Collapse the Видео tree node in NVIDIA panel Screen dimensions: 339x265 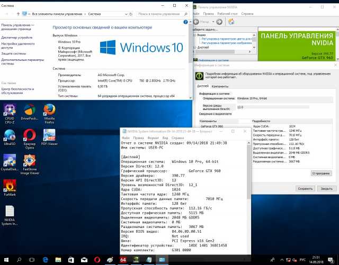click(x=194, y=35)
